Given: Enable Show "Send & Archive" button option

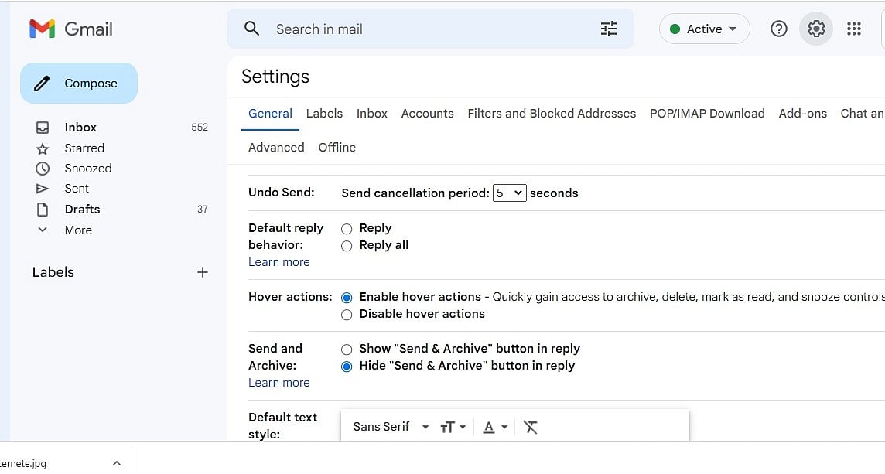Looking at the screenshot, I should pyautogui.click(x=347, y=350).
